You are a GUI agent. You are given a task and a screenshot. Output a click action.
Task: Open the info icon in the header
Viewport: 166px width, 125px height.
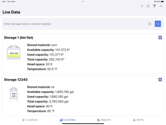(x=142, y=6)
